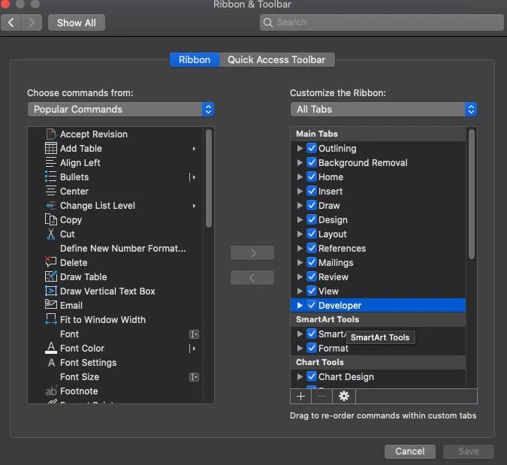Select the Footnote ab icon
This screenshot has width=507, height=465.
coord(51,391)
